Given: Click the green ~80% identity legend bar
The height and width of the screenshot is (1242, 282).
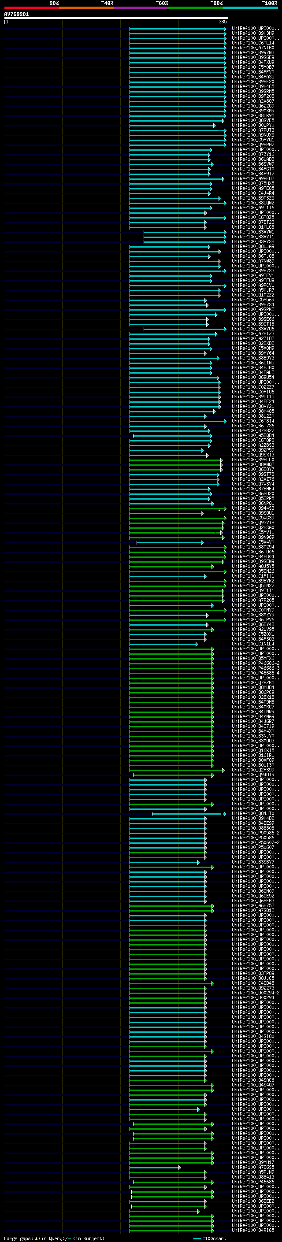Looking at the screenshot, I should (196, 8).
